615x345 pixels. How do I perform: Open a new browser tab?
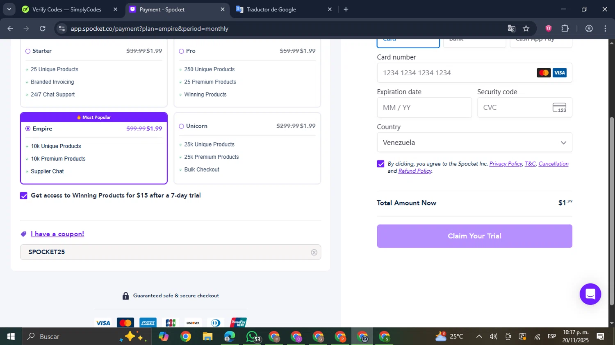click(346, 9)
